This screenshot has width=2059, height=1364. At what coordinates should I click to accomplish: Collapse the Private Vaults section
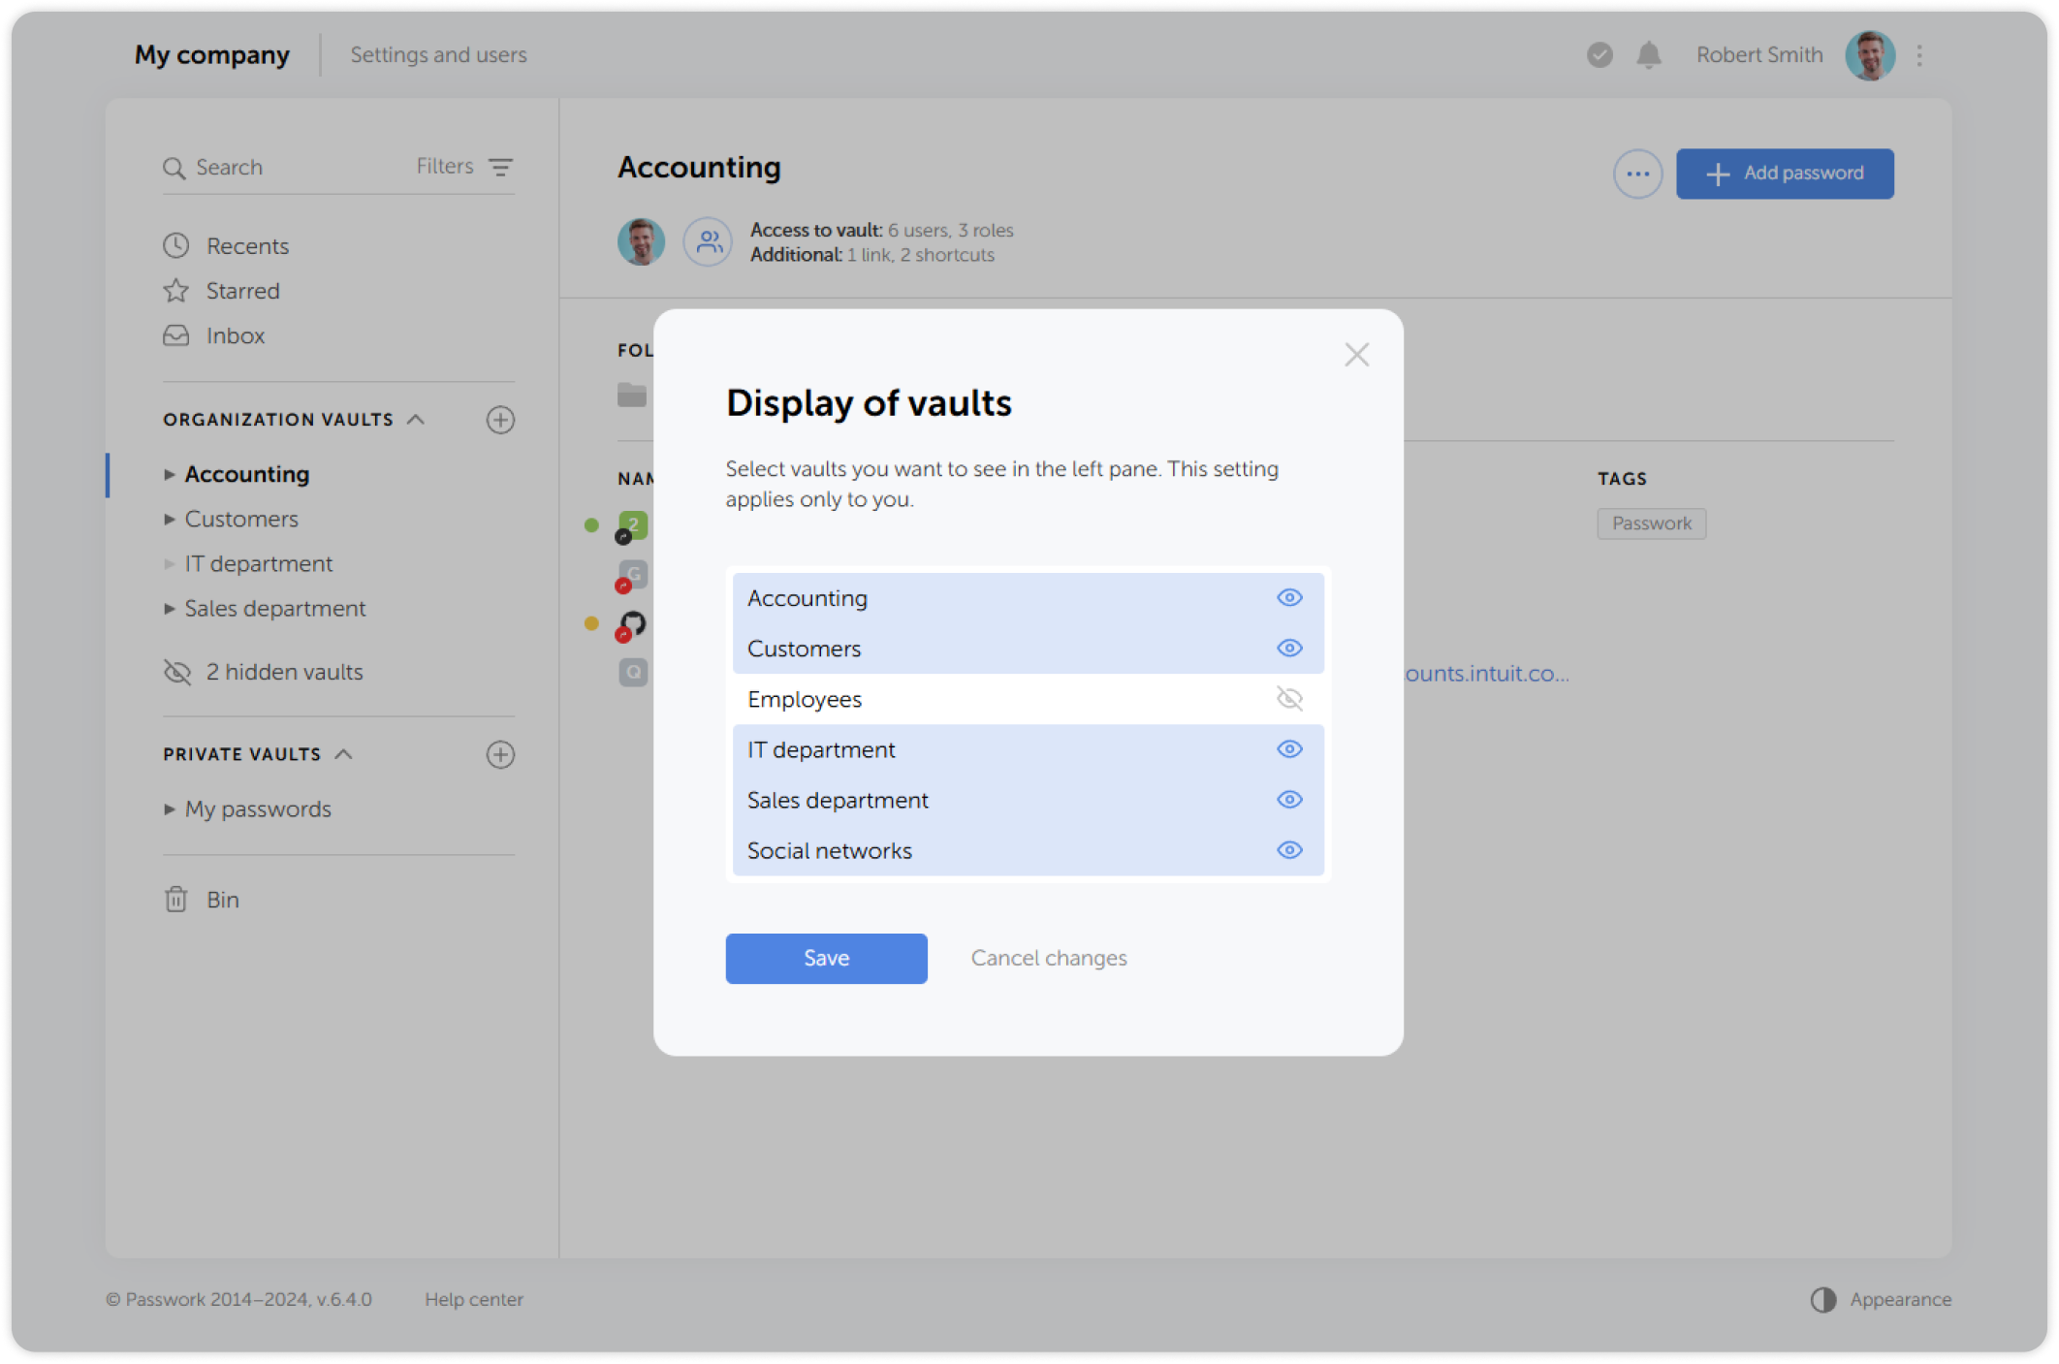[341, 754]
